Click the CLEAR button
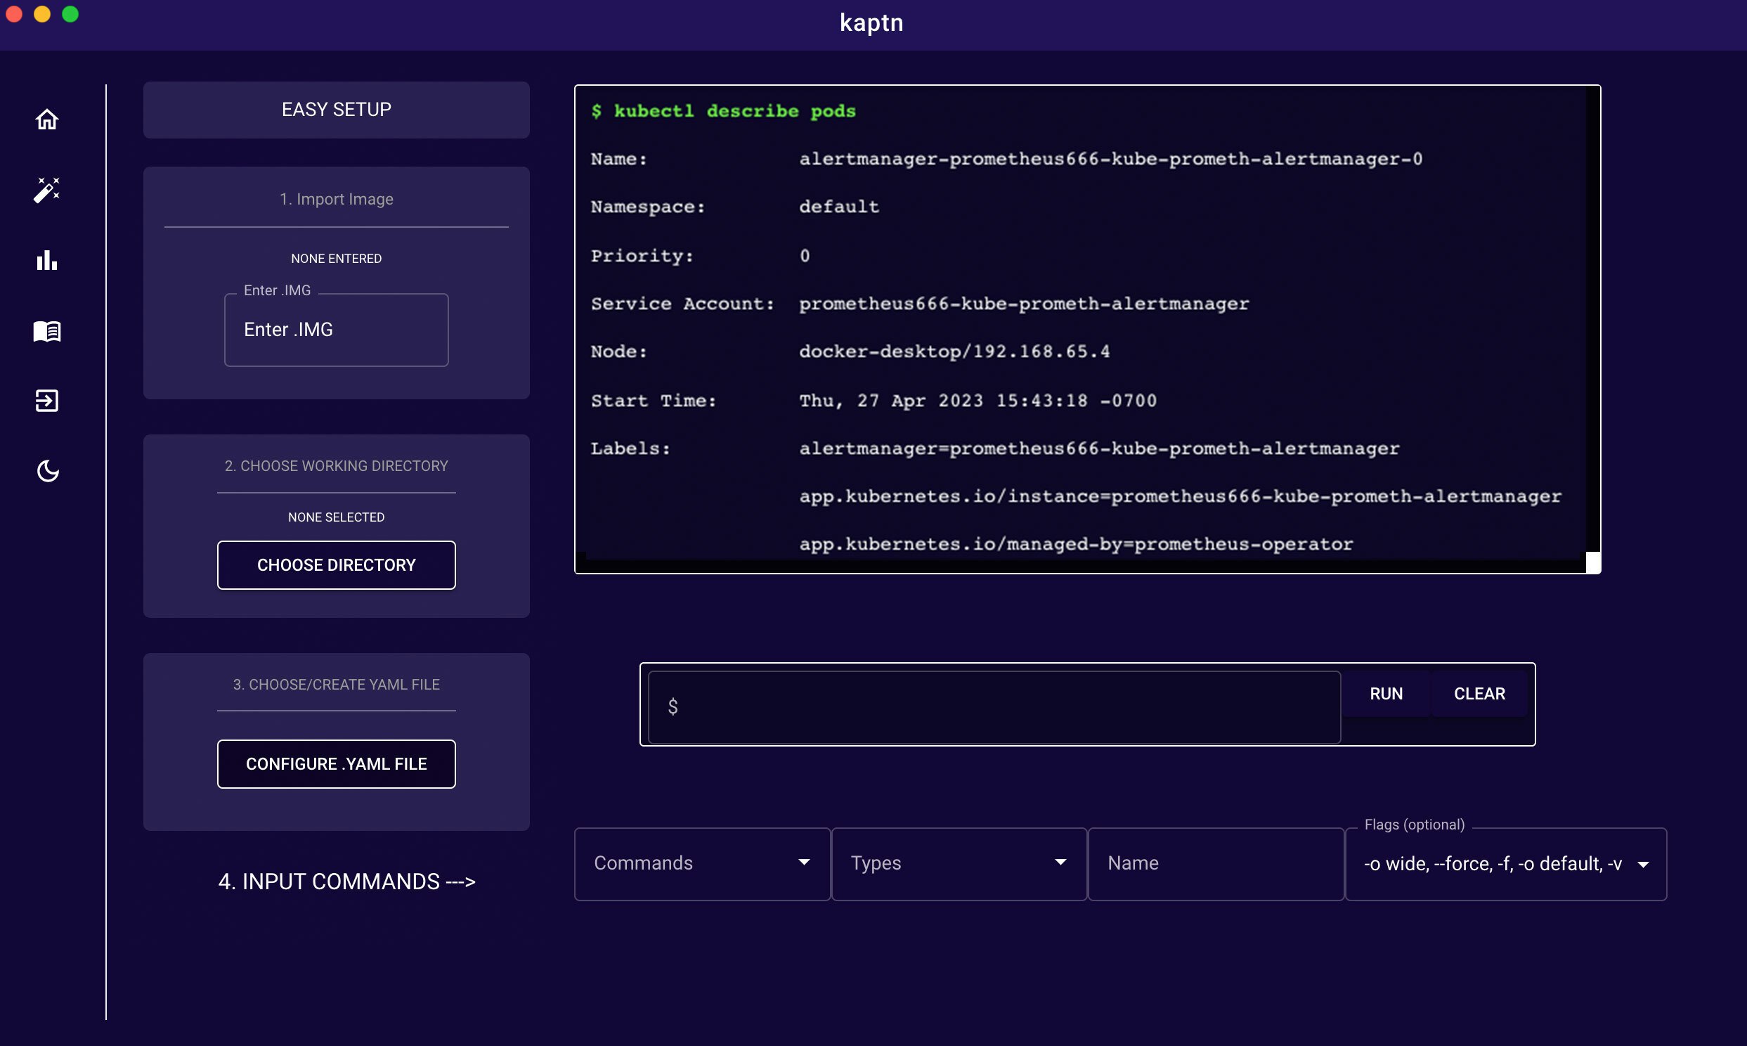The width and height of the screenshot is (1747, 1046). coord(1479,694)
